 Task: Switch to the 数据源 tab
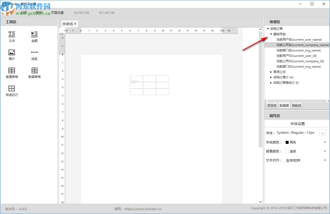click(284, 105)
